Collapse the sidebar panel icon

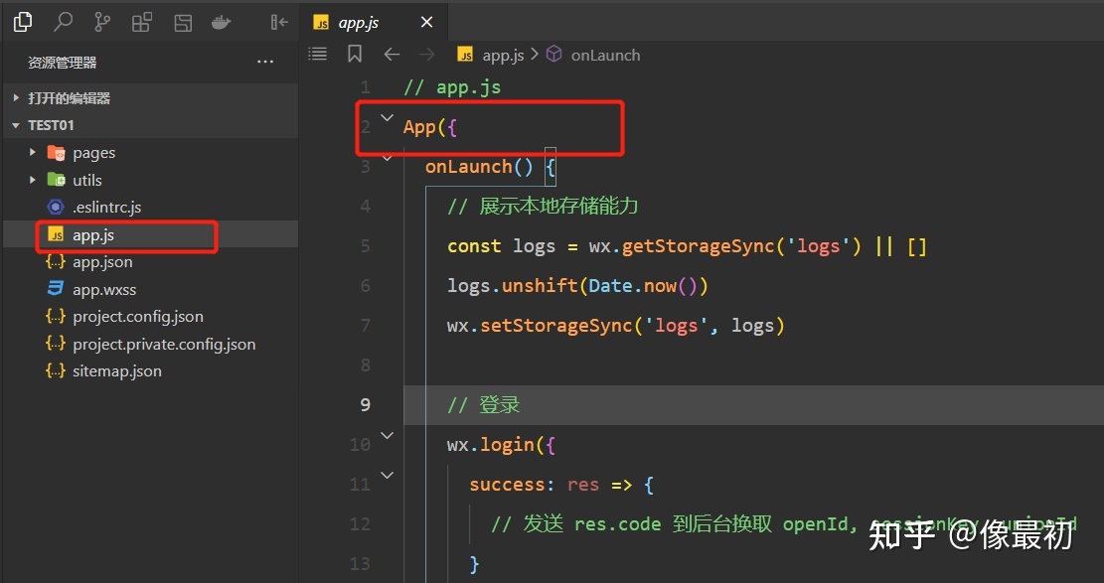tap(279, 22)
